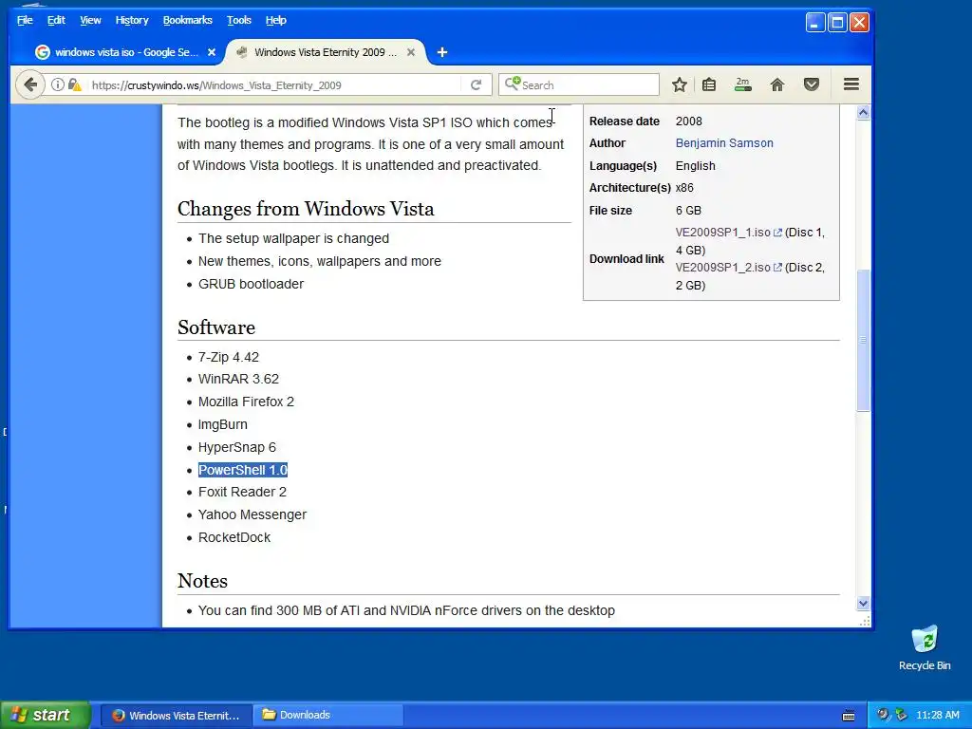972x729 pixels.
Task: Click the Changes from Windows Vista heading
Action: (x=306, y=209)
